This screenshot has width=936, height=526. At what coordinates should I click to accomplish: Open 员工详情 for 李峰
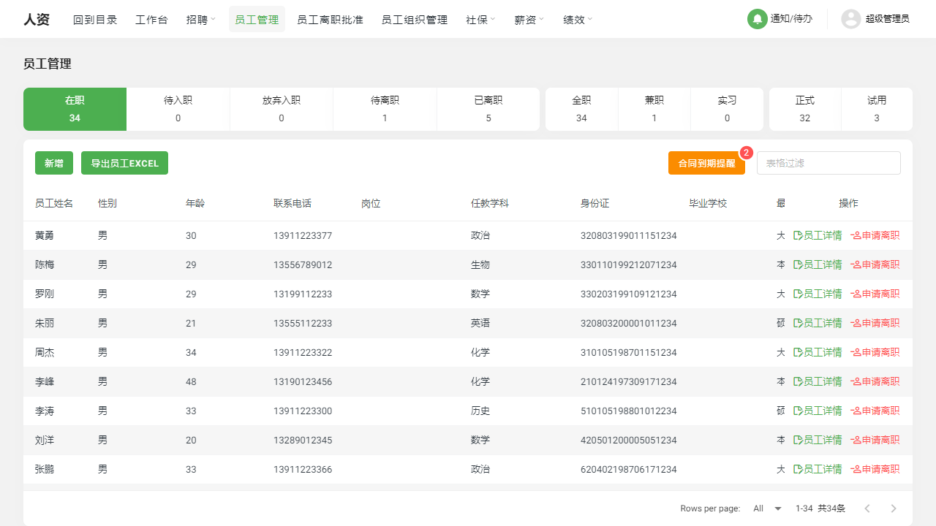pos(817,381)
